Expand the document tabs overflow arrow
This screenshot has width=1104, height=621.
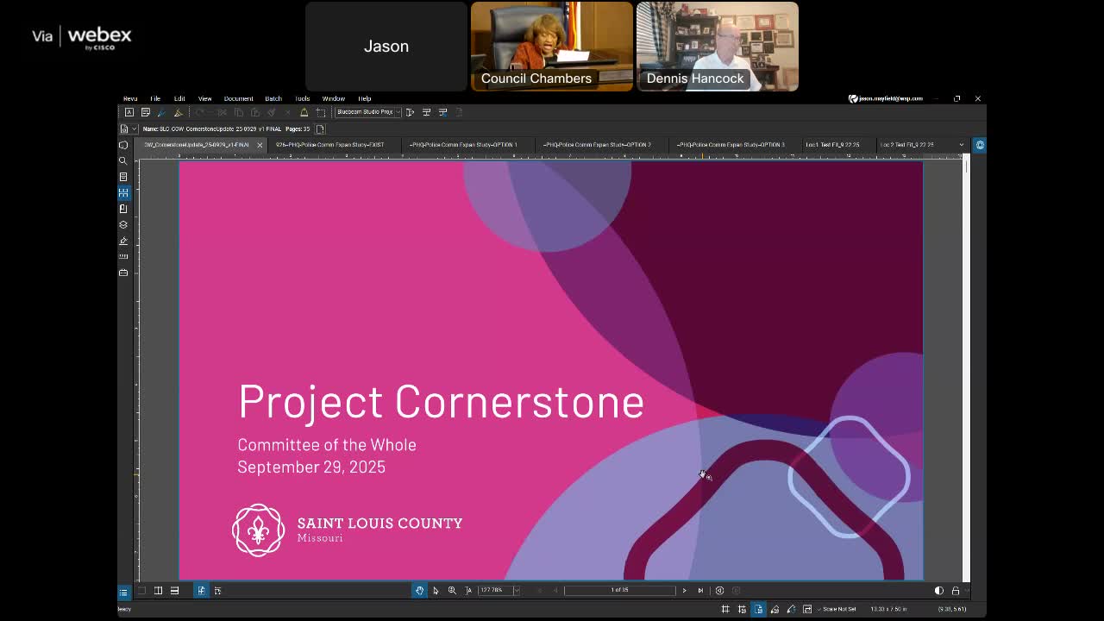(x=961, y=145)
